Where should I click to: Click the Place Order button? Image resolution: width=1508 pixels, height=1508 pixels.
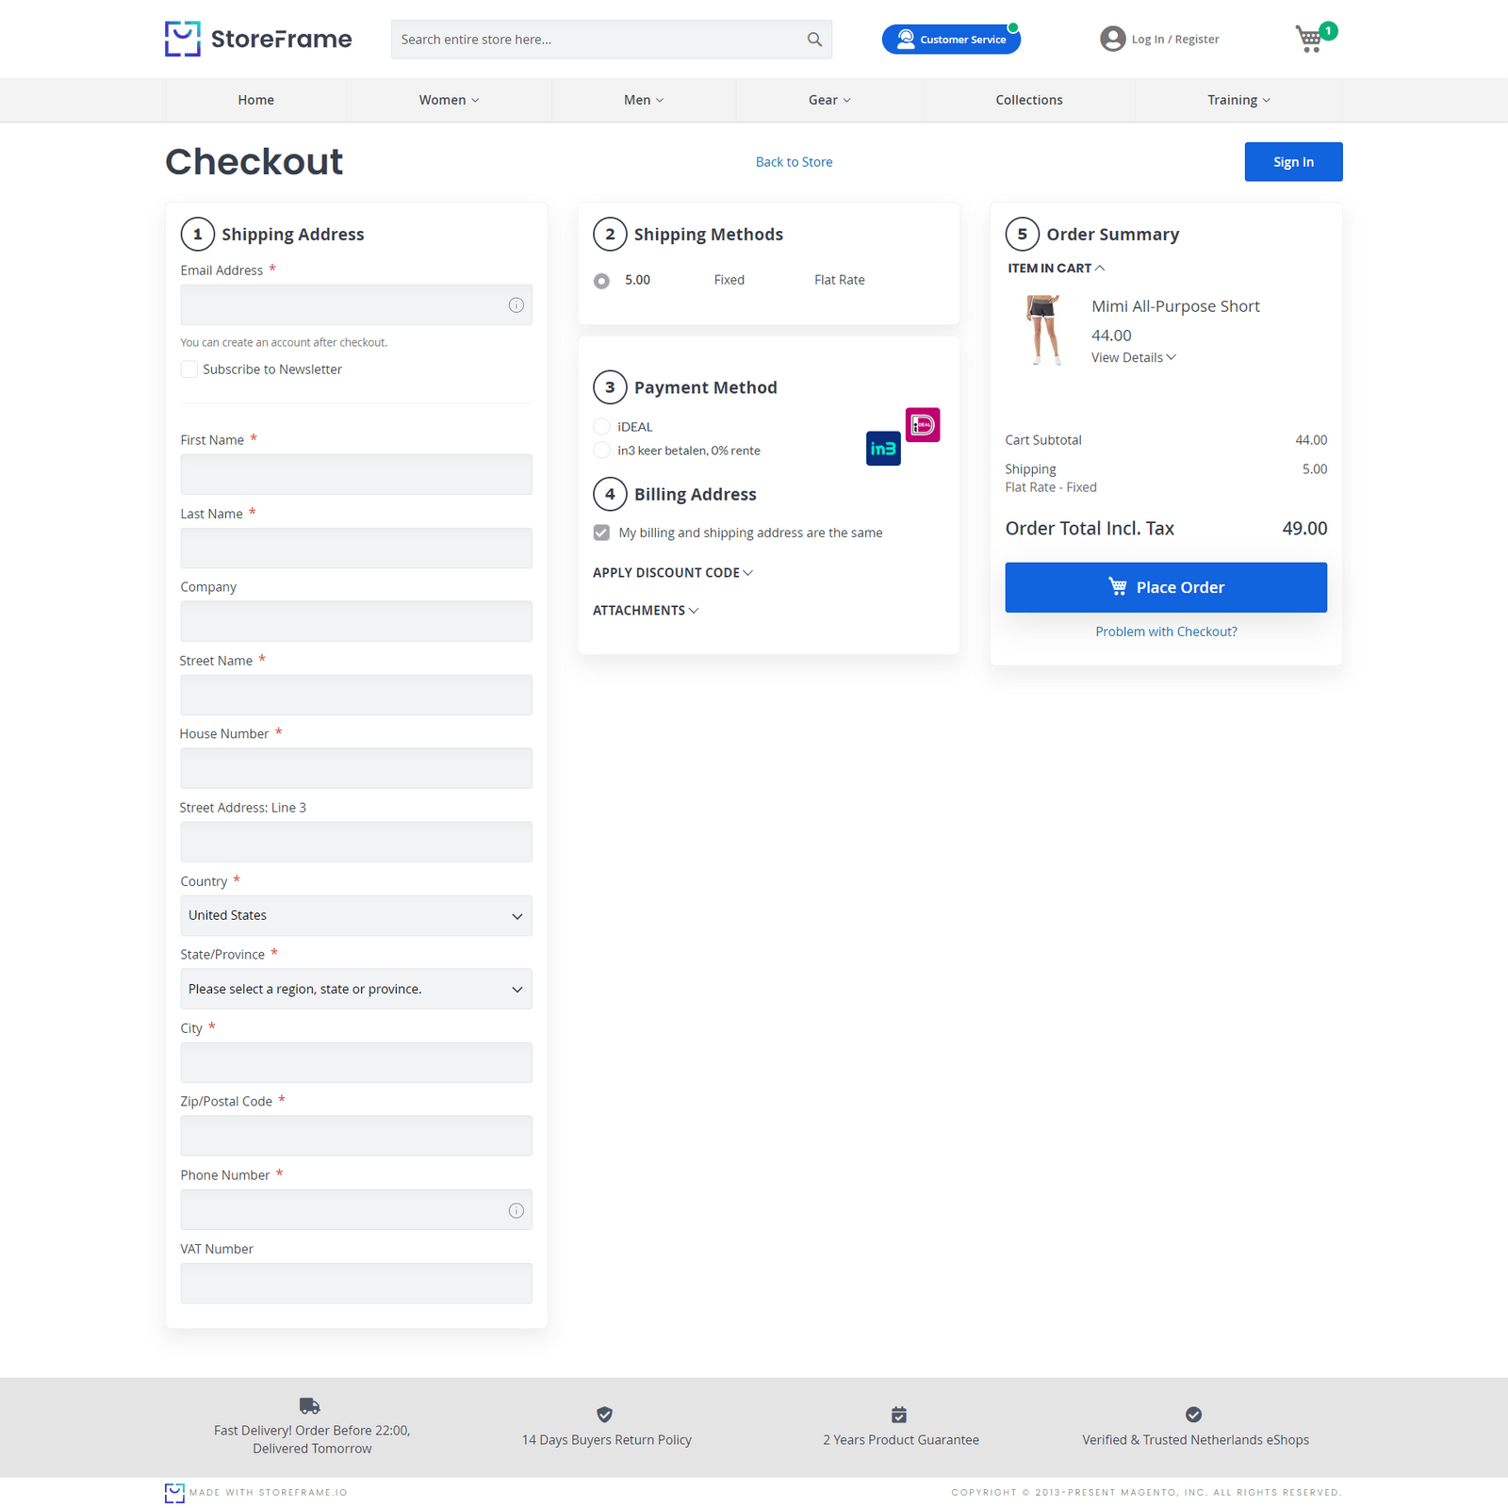(1166, 586)
